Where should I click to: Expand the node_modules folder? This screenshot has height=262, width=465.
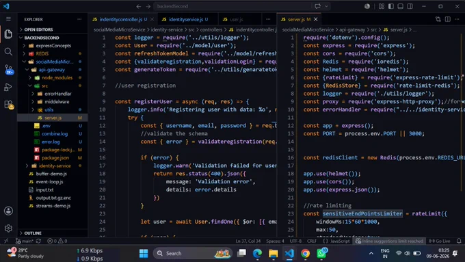(x=57, y=78)
